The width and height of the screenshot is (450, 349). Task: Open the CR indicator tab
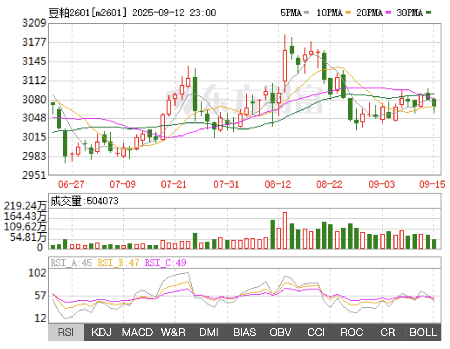point(387,332)
